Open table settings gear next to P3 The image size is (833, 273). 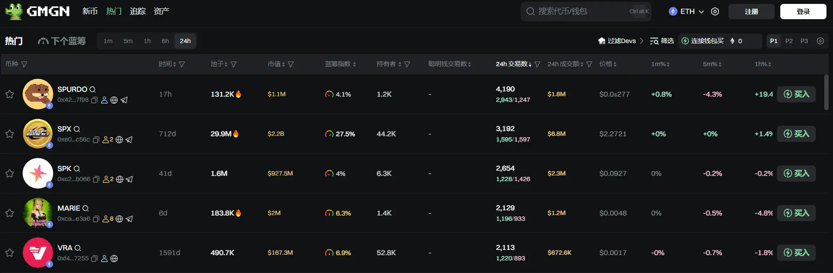pyautogui.click(x=820, y=41)
